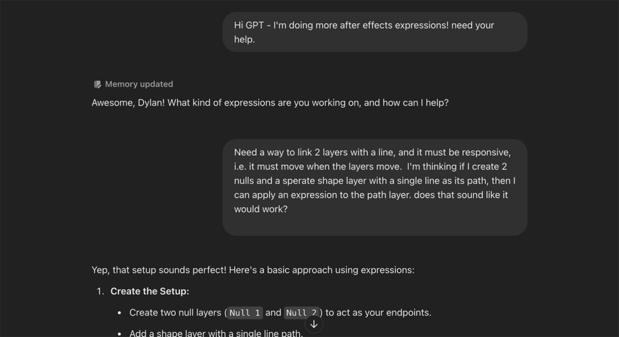Click the scroll-to-bottom down arrow button
Viewport: 619px width, 337px height.
coord(314,324)
